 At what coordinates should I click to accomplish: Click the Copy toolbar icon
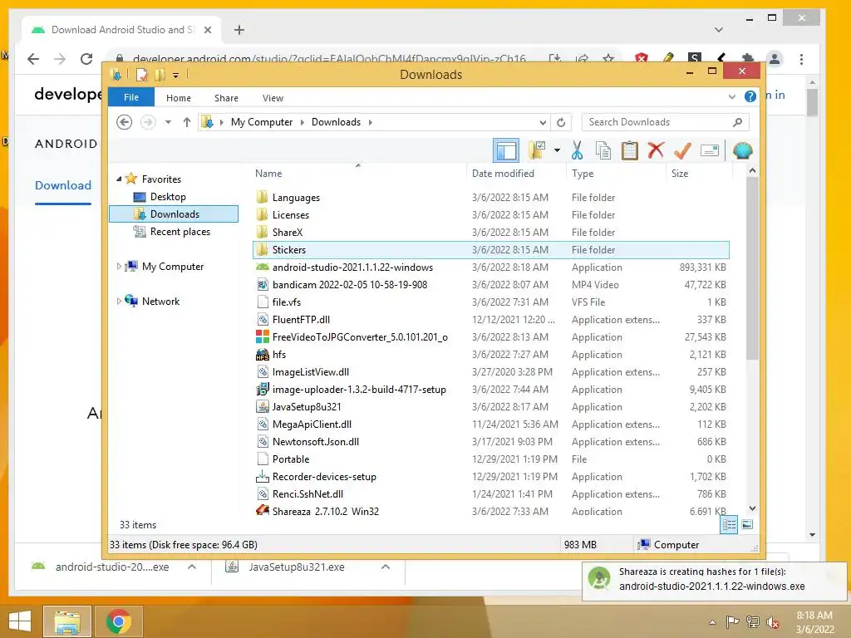[x=603, y=150]
